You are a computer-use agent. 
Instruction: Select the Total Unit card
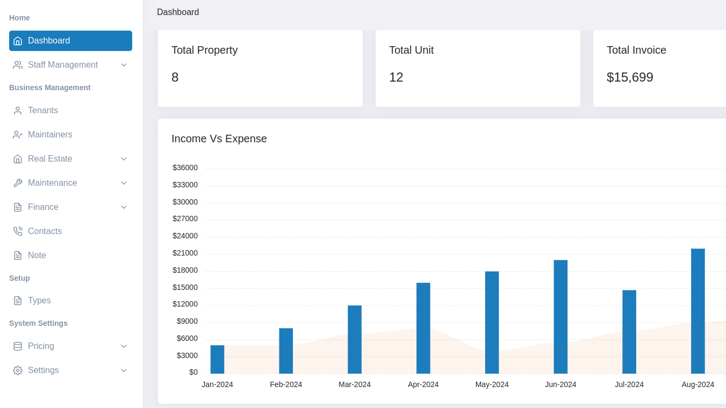coord(478,68)
